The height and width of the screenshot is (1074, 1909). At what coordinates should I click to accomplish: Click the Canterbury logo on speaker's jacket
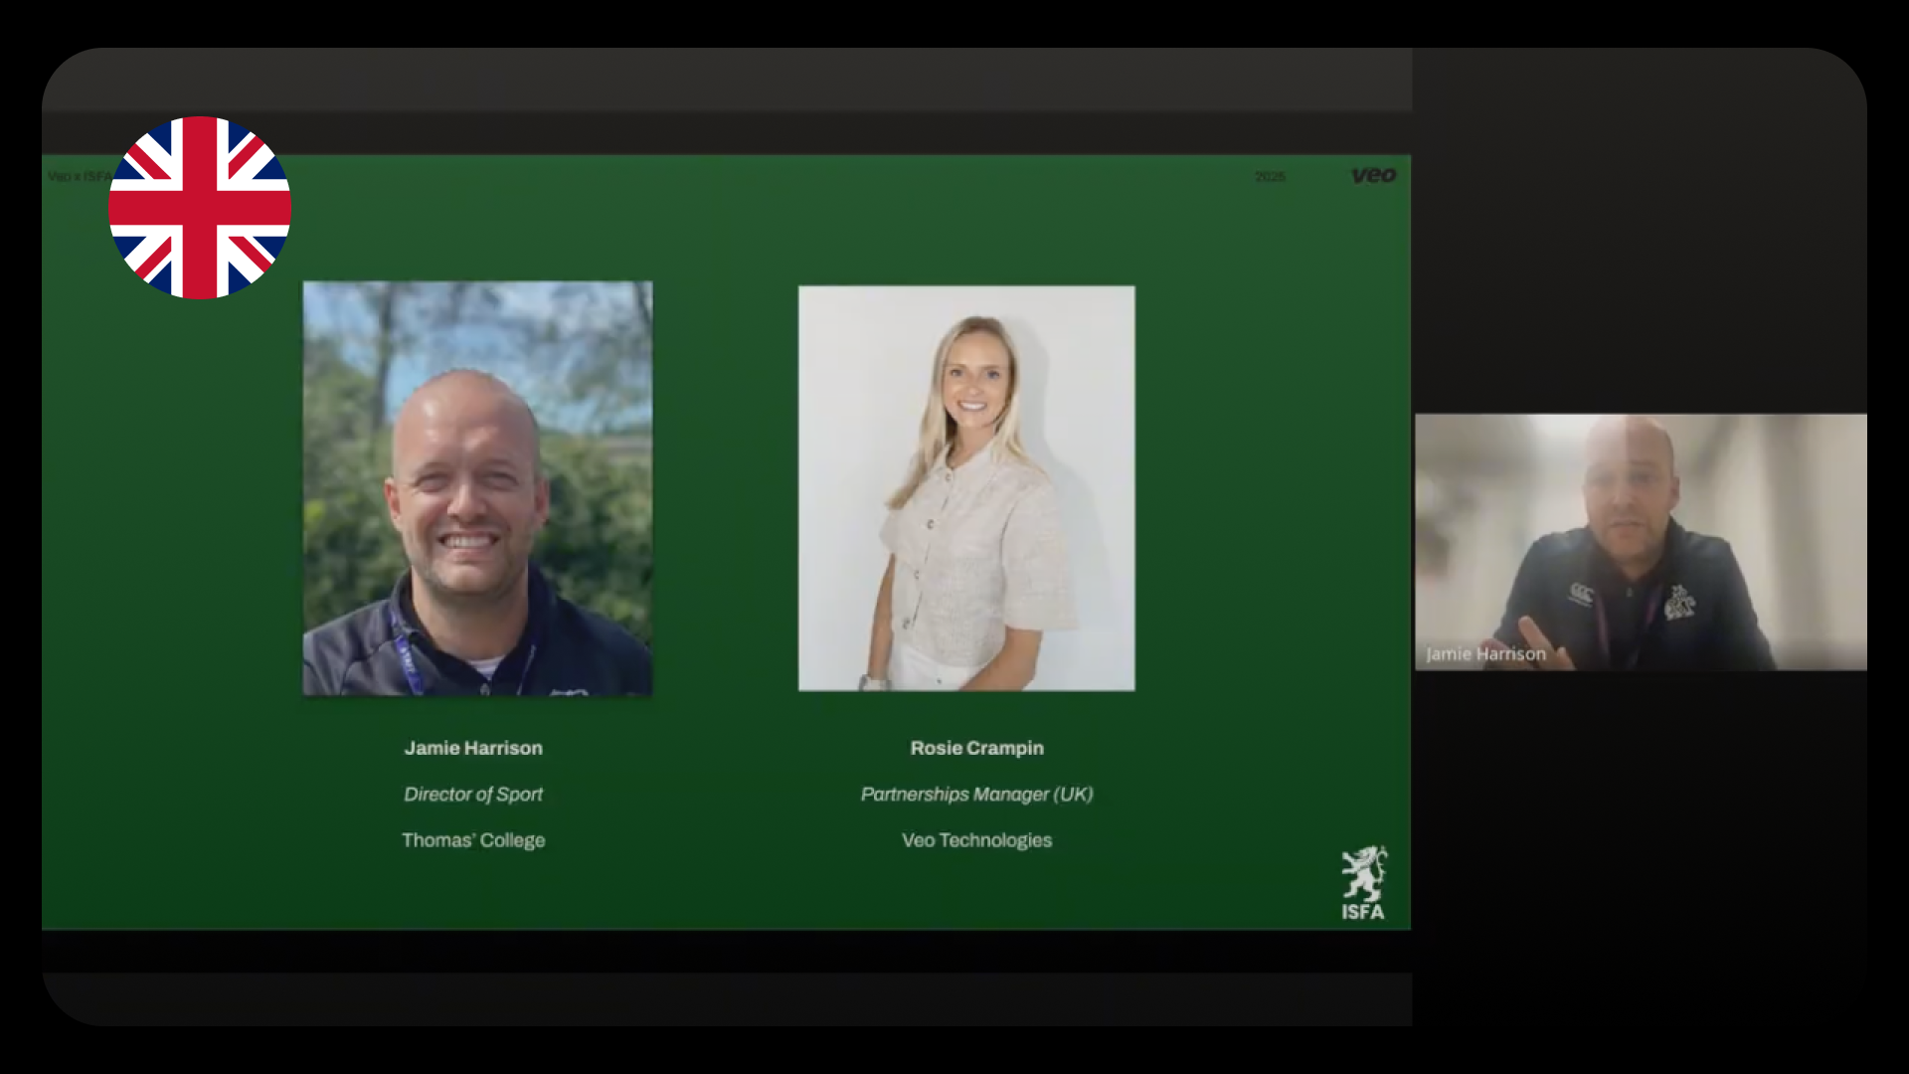click(1580, 596)
